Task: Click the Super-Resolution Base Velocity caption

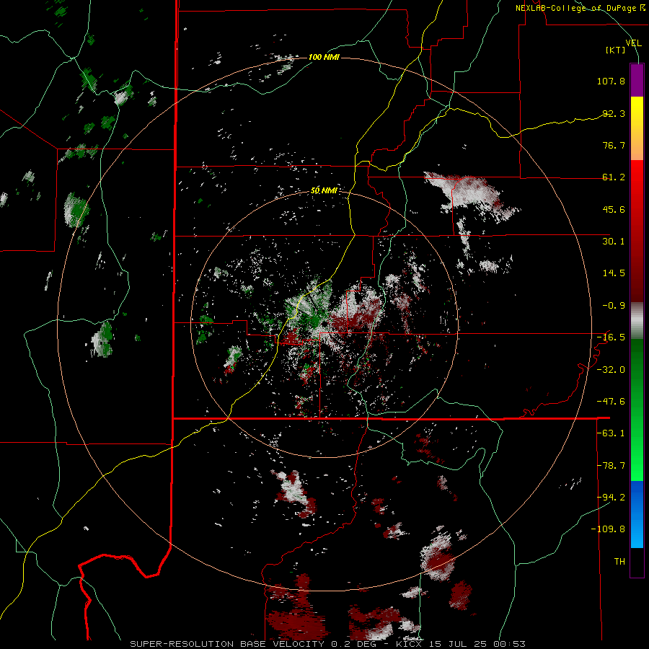Action: [x=328, y=644]
